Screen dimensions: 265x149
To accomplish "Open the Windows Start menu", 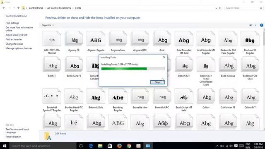I will click(x=5, y=146).
